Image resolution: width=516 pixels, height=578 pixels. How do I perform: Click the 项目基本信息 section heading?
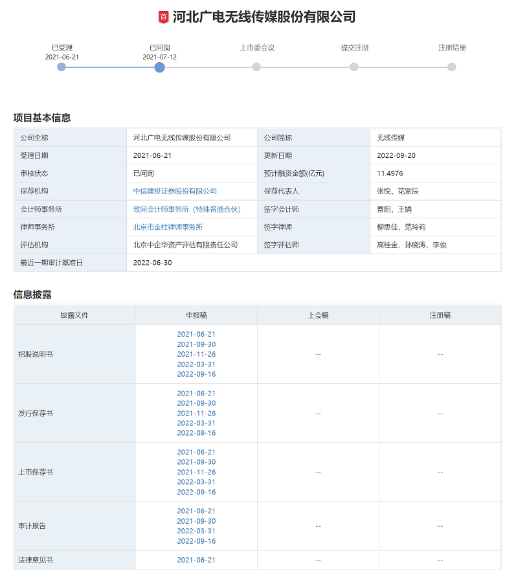coord(42,118)
